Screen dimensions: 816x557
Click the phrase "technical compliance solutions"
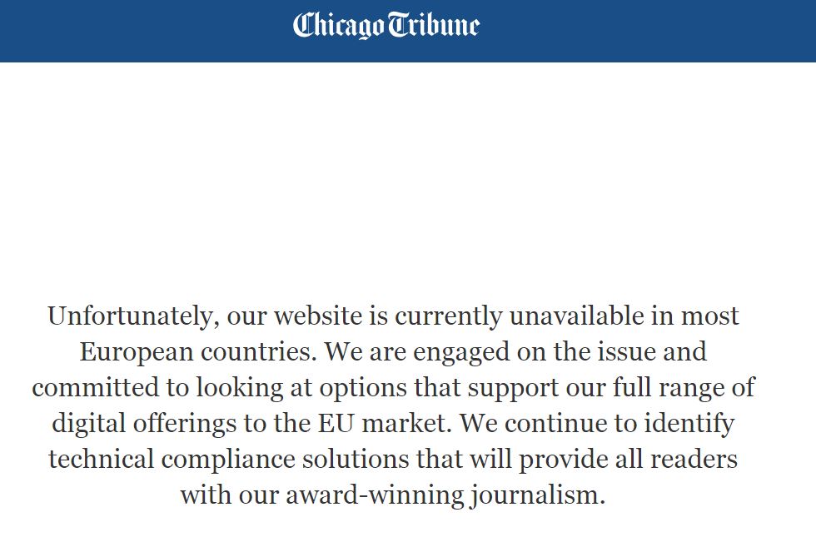tap(229, 460)
